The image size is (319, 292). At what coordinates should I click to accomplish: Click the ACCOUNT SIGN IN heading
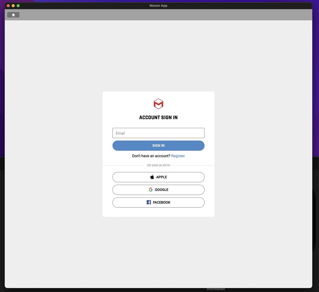(x=158, y=118)
